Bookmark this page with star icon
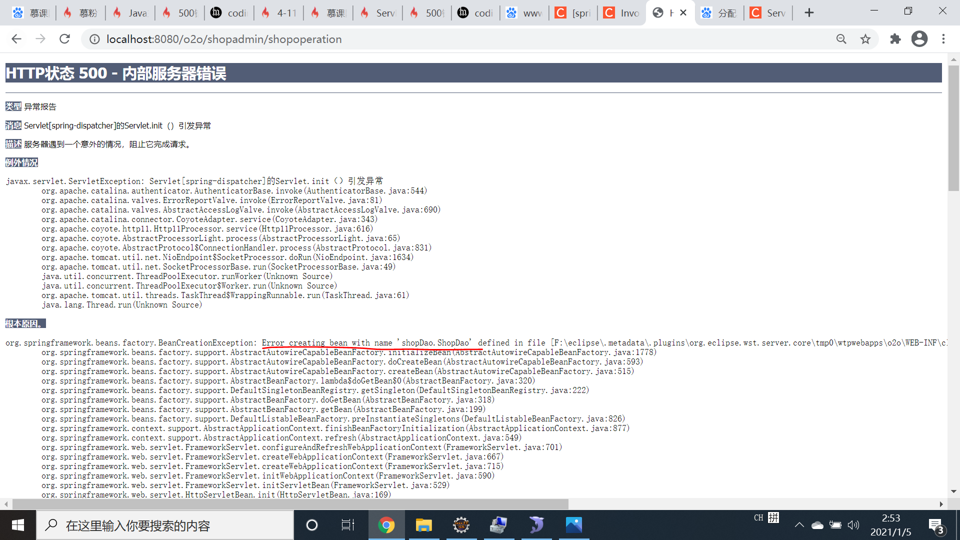The height and width of the screenshot is (540, 960). [865, 39]
